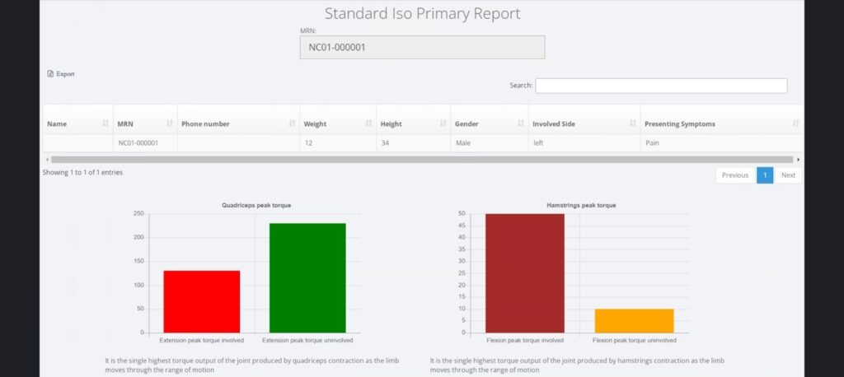
Task: Sort by Weight column sort icon
Action: (x=368, y=123)
